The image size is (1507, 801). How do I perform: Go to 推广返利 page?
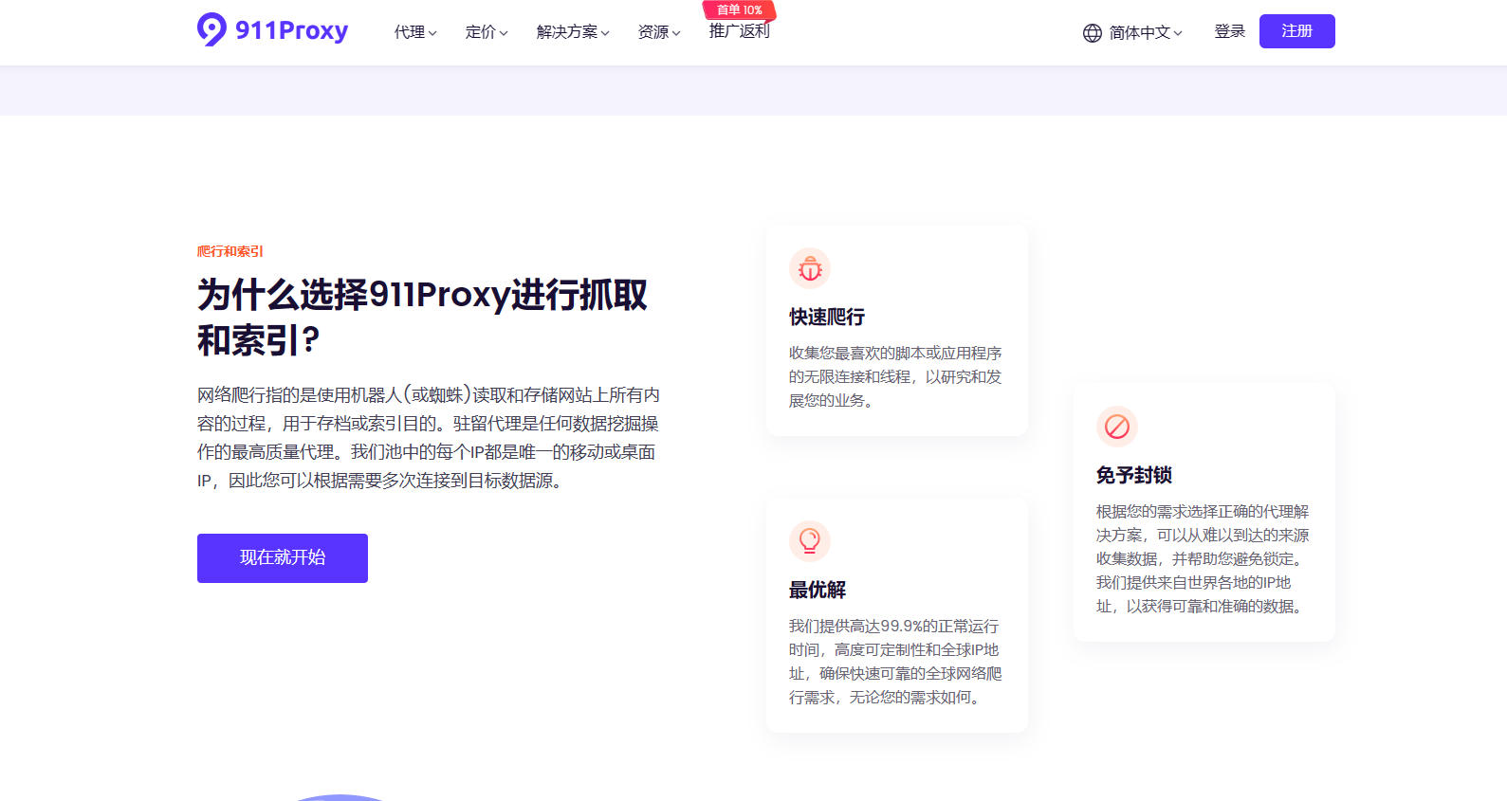[x=740, y=31]
